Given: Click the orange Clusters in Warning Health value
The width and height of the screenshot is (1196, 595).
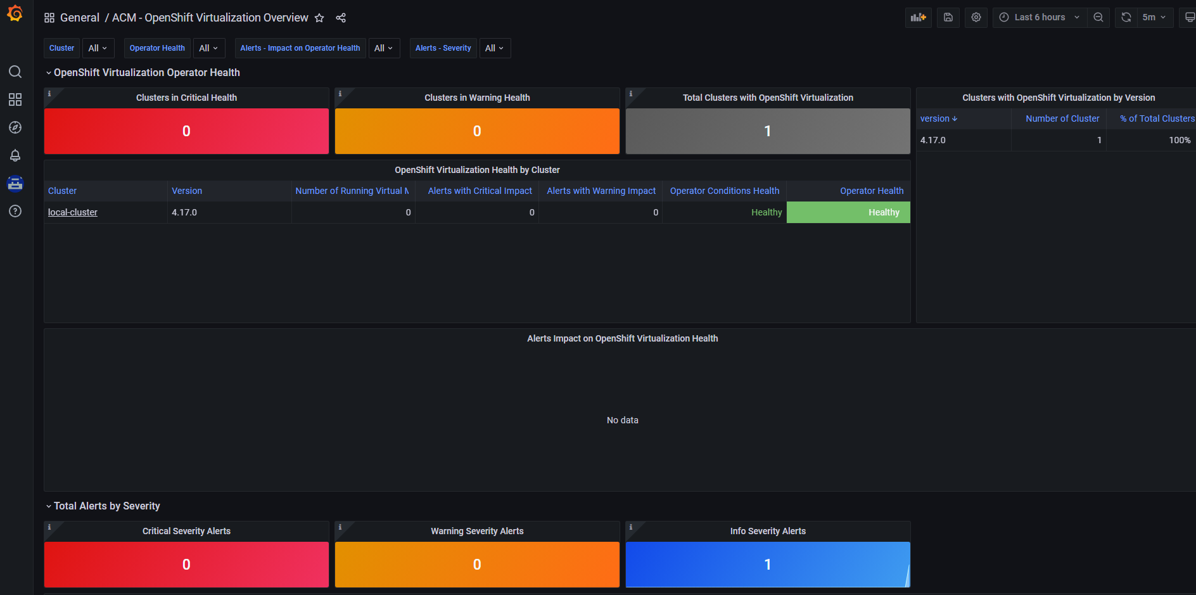Looking at the screenshot, I should (x=477, y=131).
